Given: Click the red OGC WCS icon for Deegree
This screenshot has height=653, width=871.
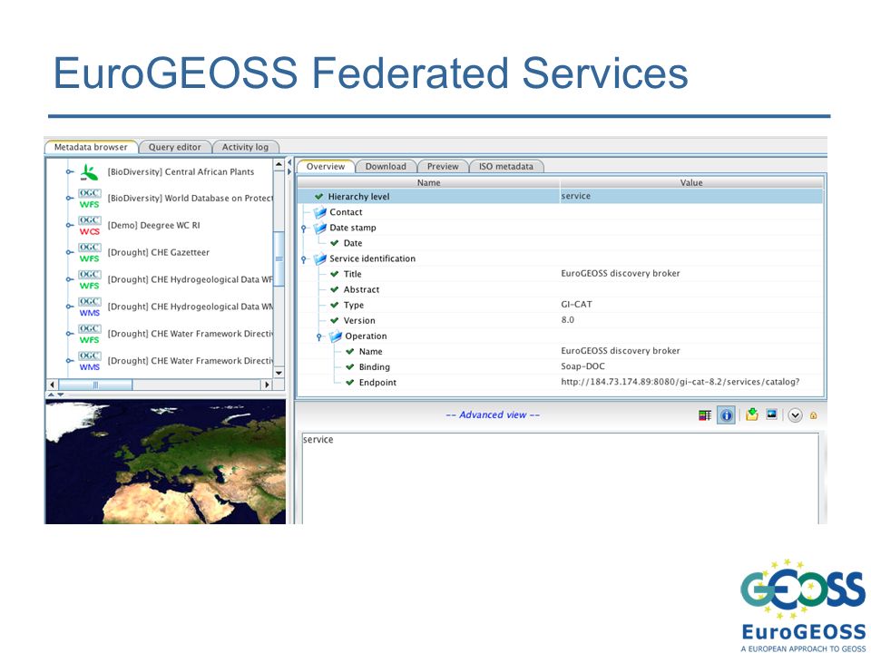Looking at the screenshot, I should coord(90,226).
